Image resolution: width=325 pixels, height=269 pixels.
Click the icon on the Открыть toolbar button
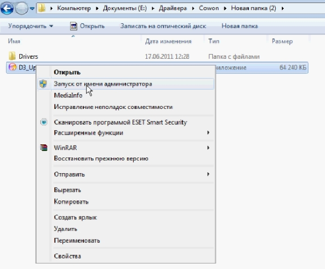click(x=74, y=26)
